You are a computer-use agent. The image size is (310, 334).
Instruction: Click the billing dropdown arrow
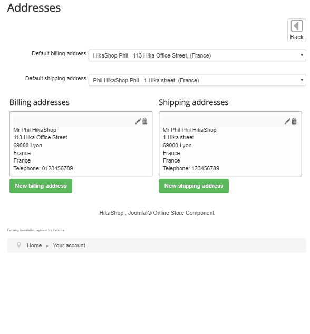302,55
